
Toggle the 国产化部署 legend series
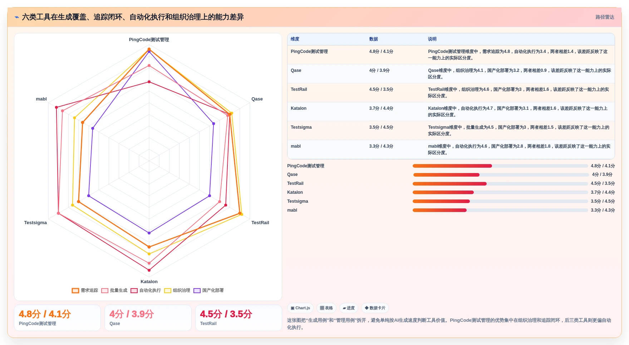pyautogui.click(x=209, y=290)
